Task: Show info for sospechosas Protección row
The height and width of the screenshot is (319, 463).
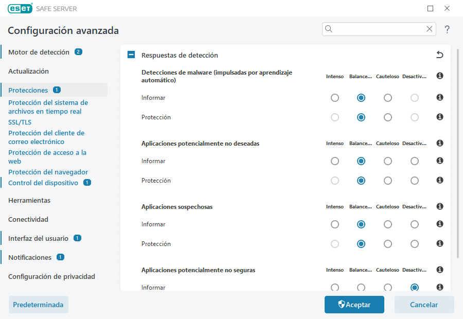Action: 440,243
